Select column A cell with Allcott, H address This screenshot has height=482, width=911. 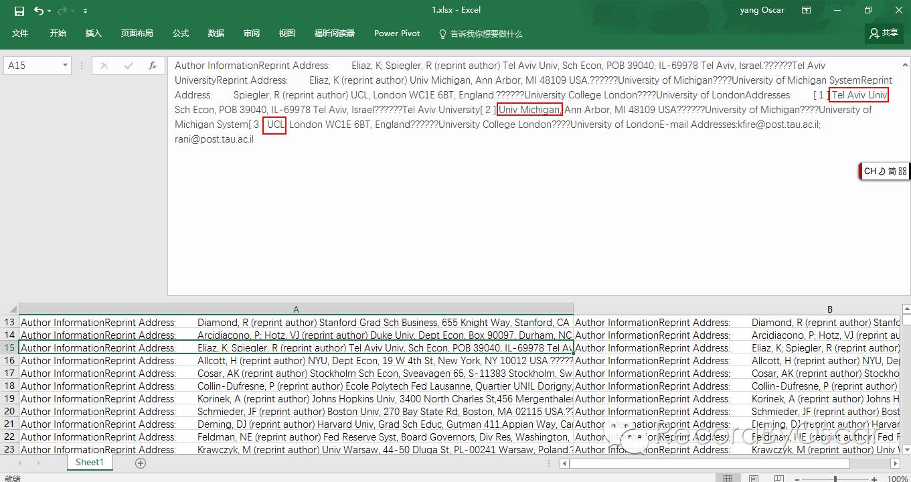[x=296, y=361]
